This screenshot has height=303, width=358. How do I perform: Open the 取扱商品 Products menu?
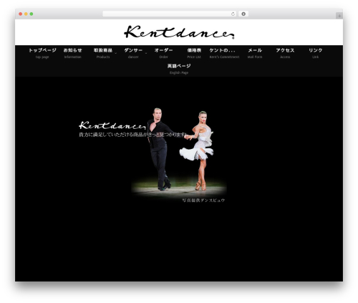pyautogui.click(x=103, y=53)
